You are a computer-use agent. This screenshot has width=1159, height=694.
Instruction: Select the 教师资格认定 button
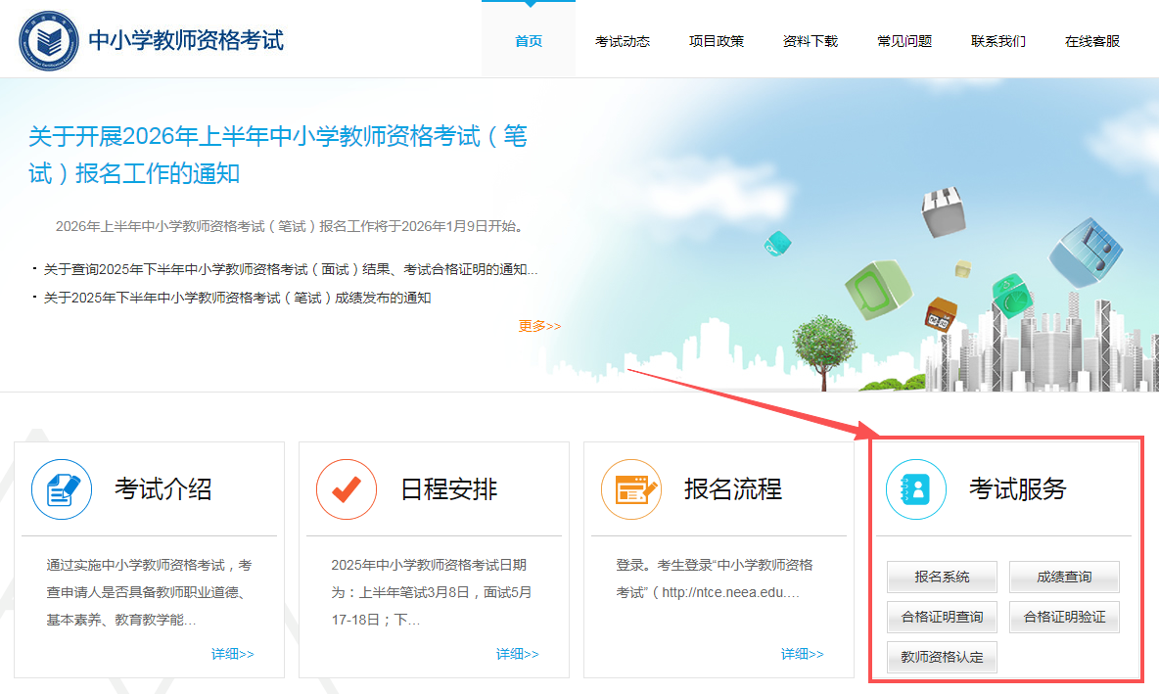[942, 658]
